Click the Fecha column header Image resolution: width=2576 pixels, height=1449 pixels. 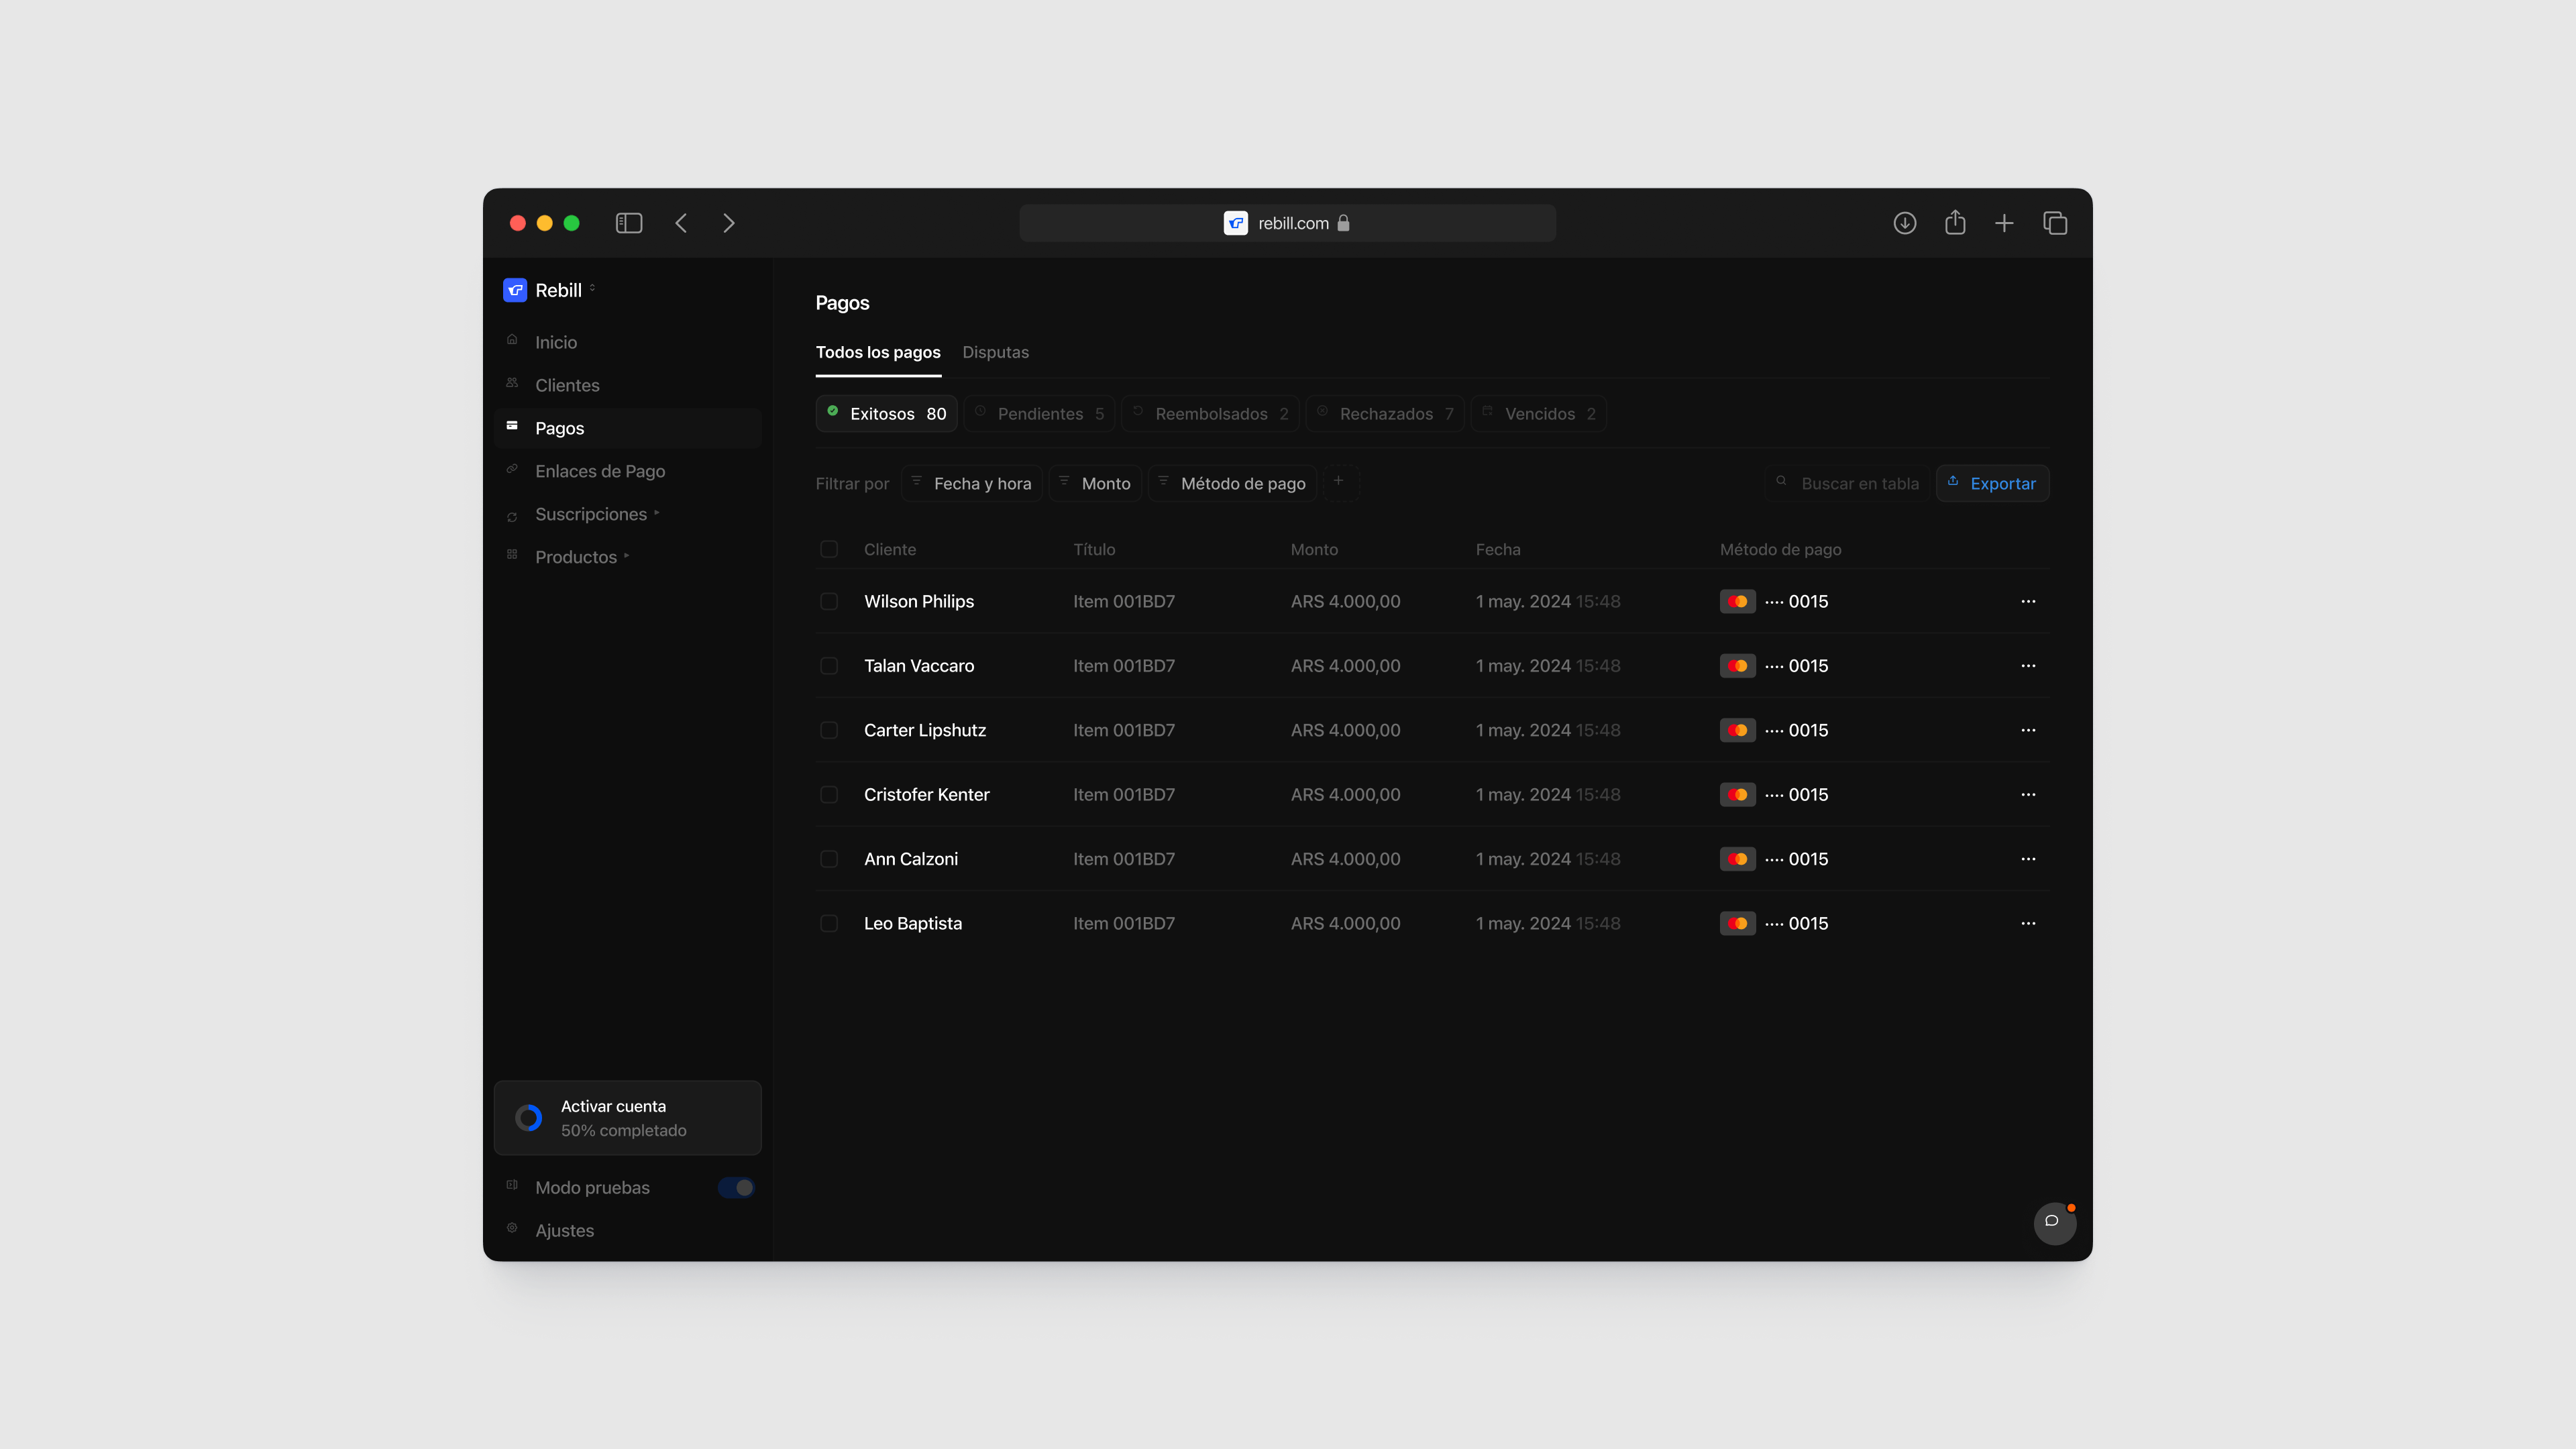(x=1498, y=549)
